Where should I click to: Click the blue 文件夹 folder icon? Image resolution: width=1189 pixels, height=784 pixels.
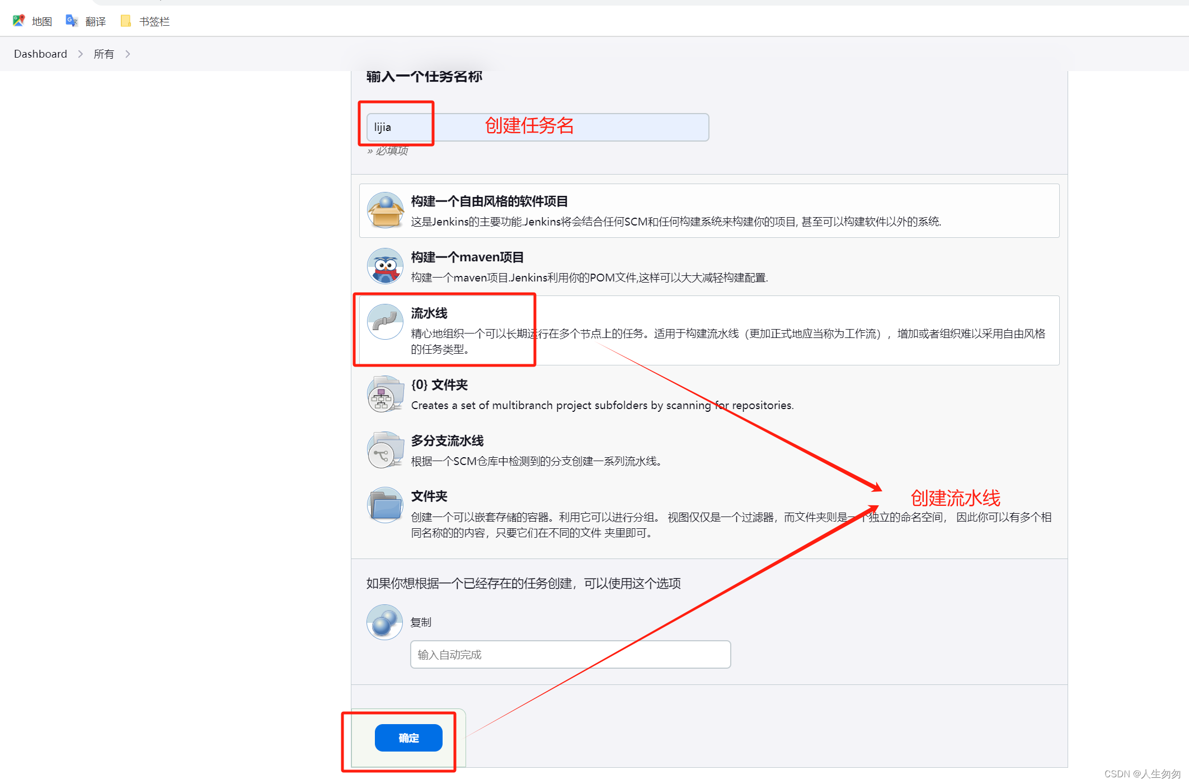tap(385, 505)
